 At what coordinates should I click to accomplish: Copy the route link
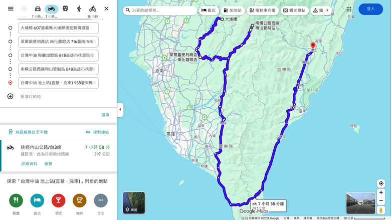(x=98, y=132)
